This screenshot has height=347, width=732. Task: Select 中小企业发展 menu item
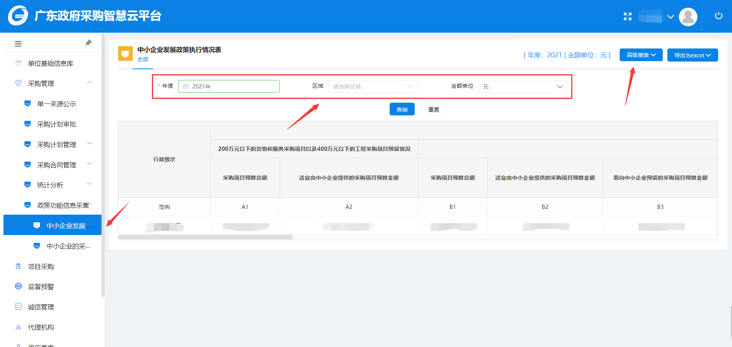coord(52,225)
